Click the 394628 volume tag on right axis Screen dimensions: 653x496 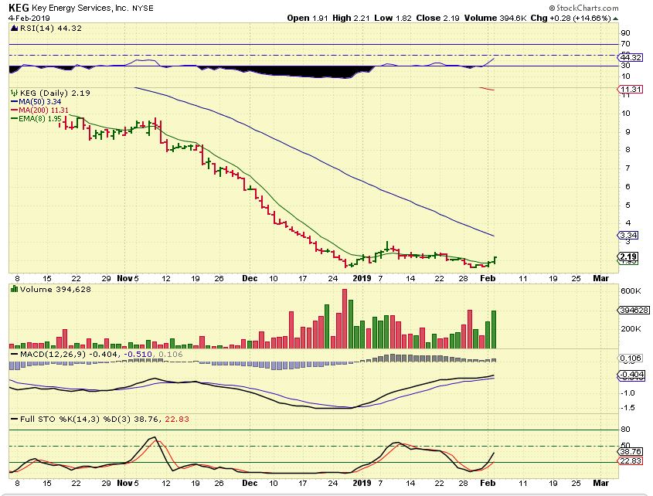pyautogui.click(x=634, y=311)
